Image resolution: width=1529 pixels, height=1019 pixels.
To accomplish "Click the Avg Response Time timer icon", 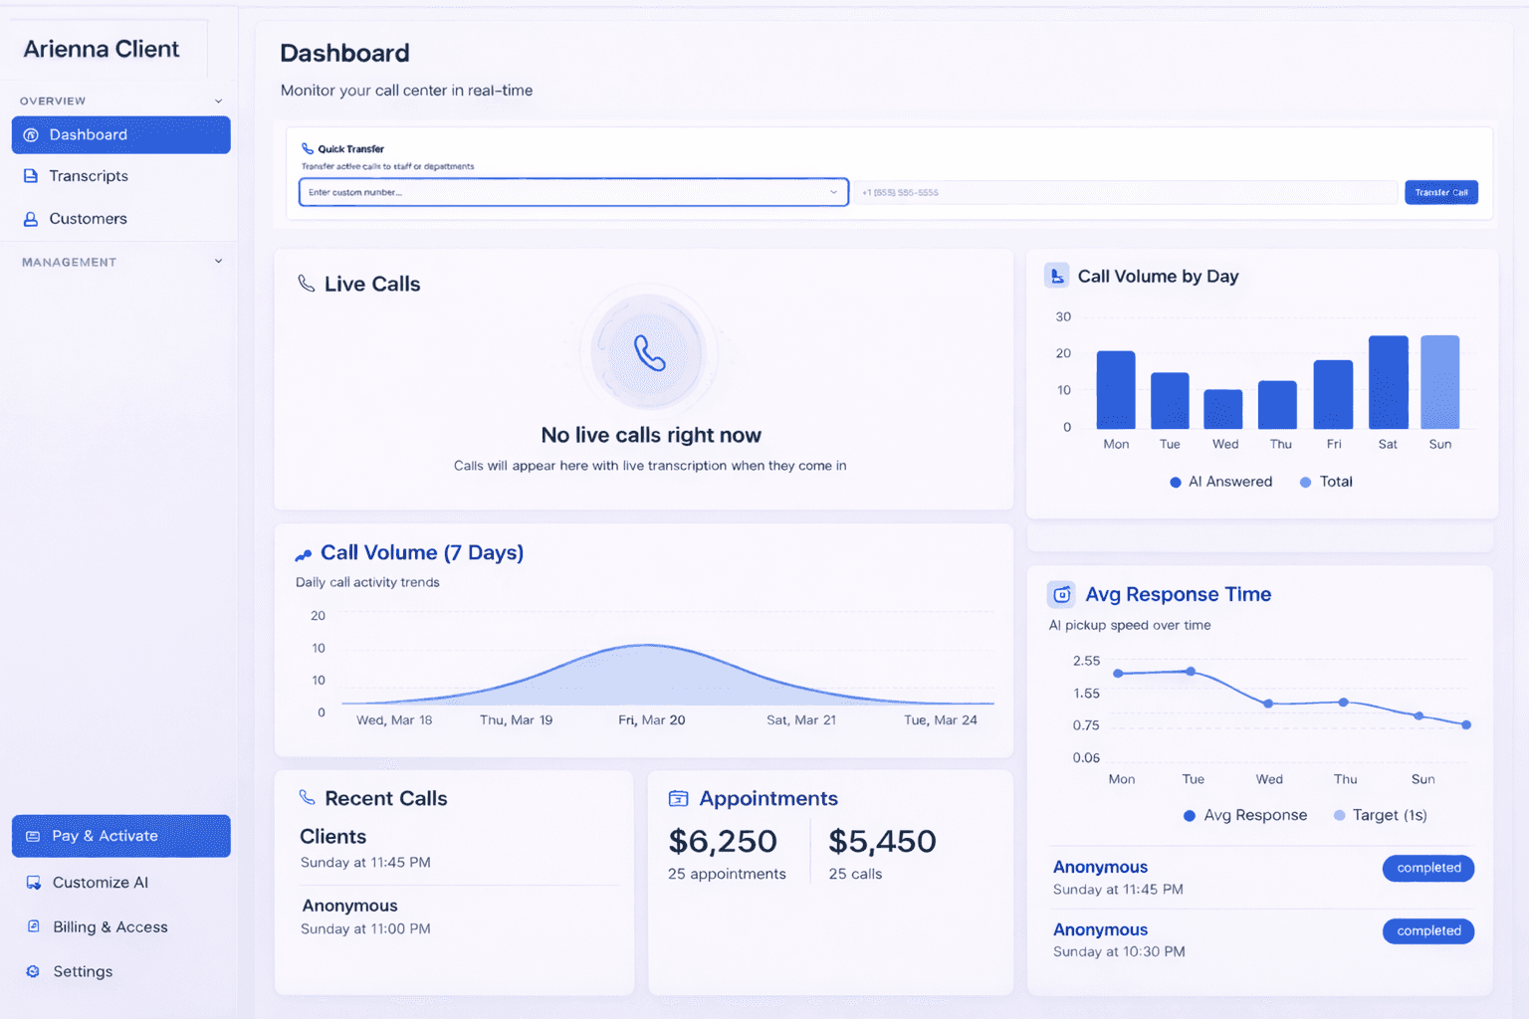I will [x=1061, y=594].
